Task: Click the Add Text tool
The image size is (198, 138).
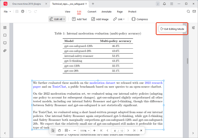Action: (79, 19)
